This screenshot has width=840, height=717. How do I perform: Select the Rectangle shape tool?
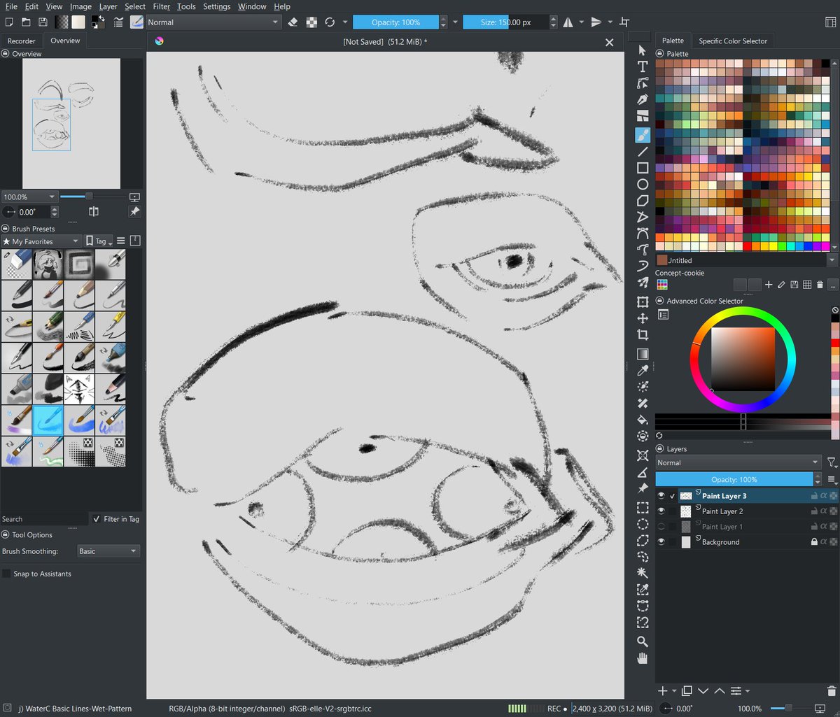[x=643, y=168]
